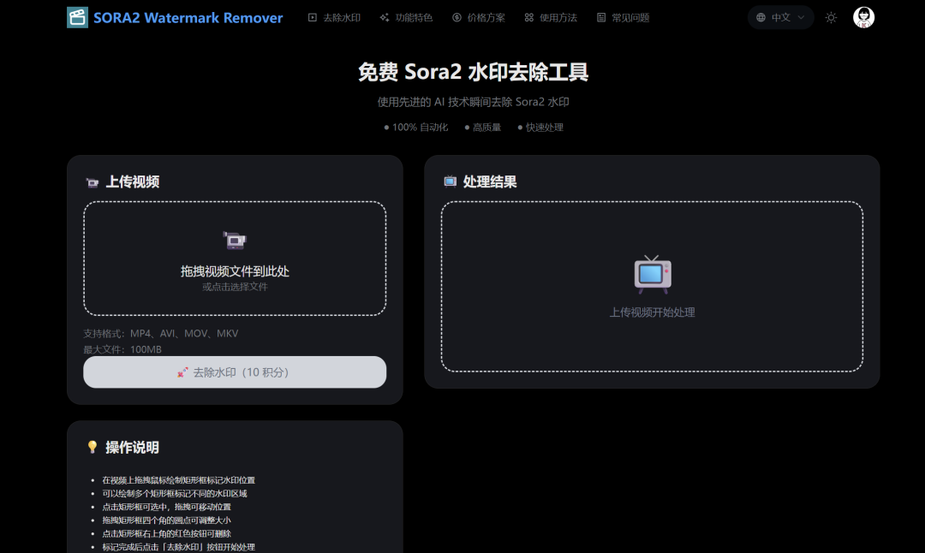The width and height of the screenshot is (925, 553).
Task: Click the document icon next to 常见问题
Action: point(601,17)
